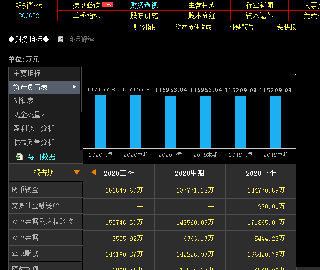The image size is (320, 270).
Task: Click the 2020一季 column header
Action: click(261, 173)
